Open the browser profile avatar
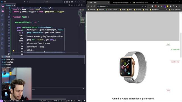The image size is (182, 102). pos(177,6)
